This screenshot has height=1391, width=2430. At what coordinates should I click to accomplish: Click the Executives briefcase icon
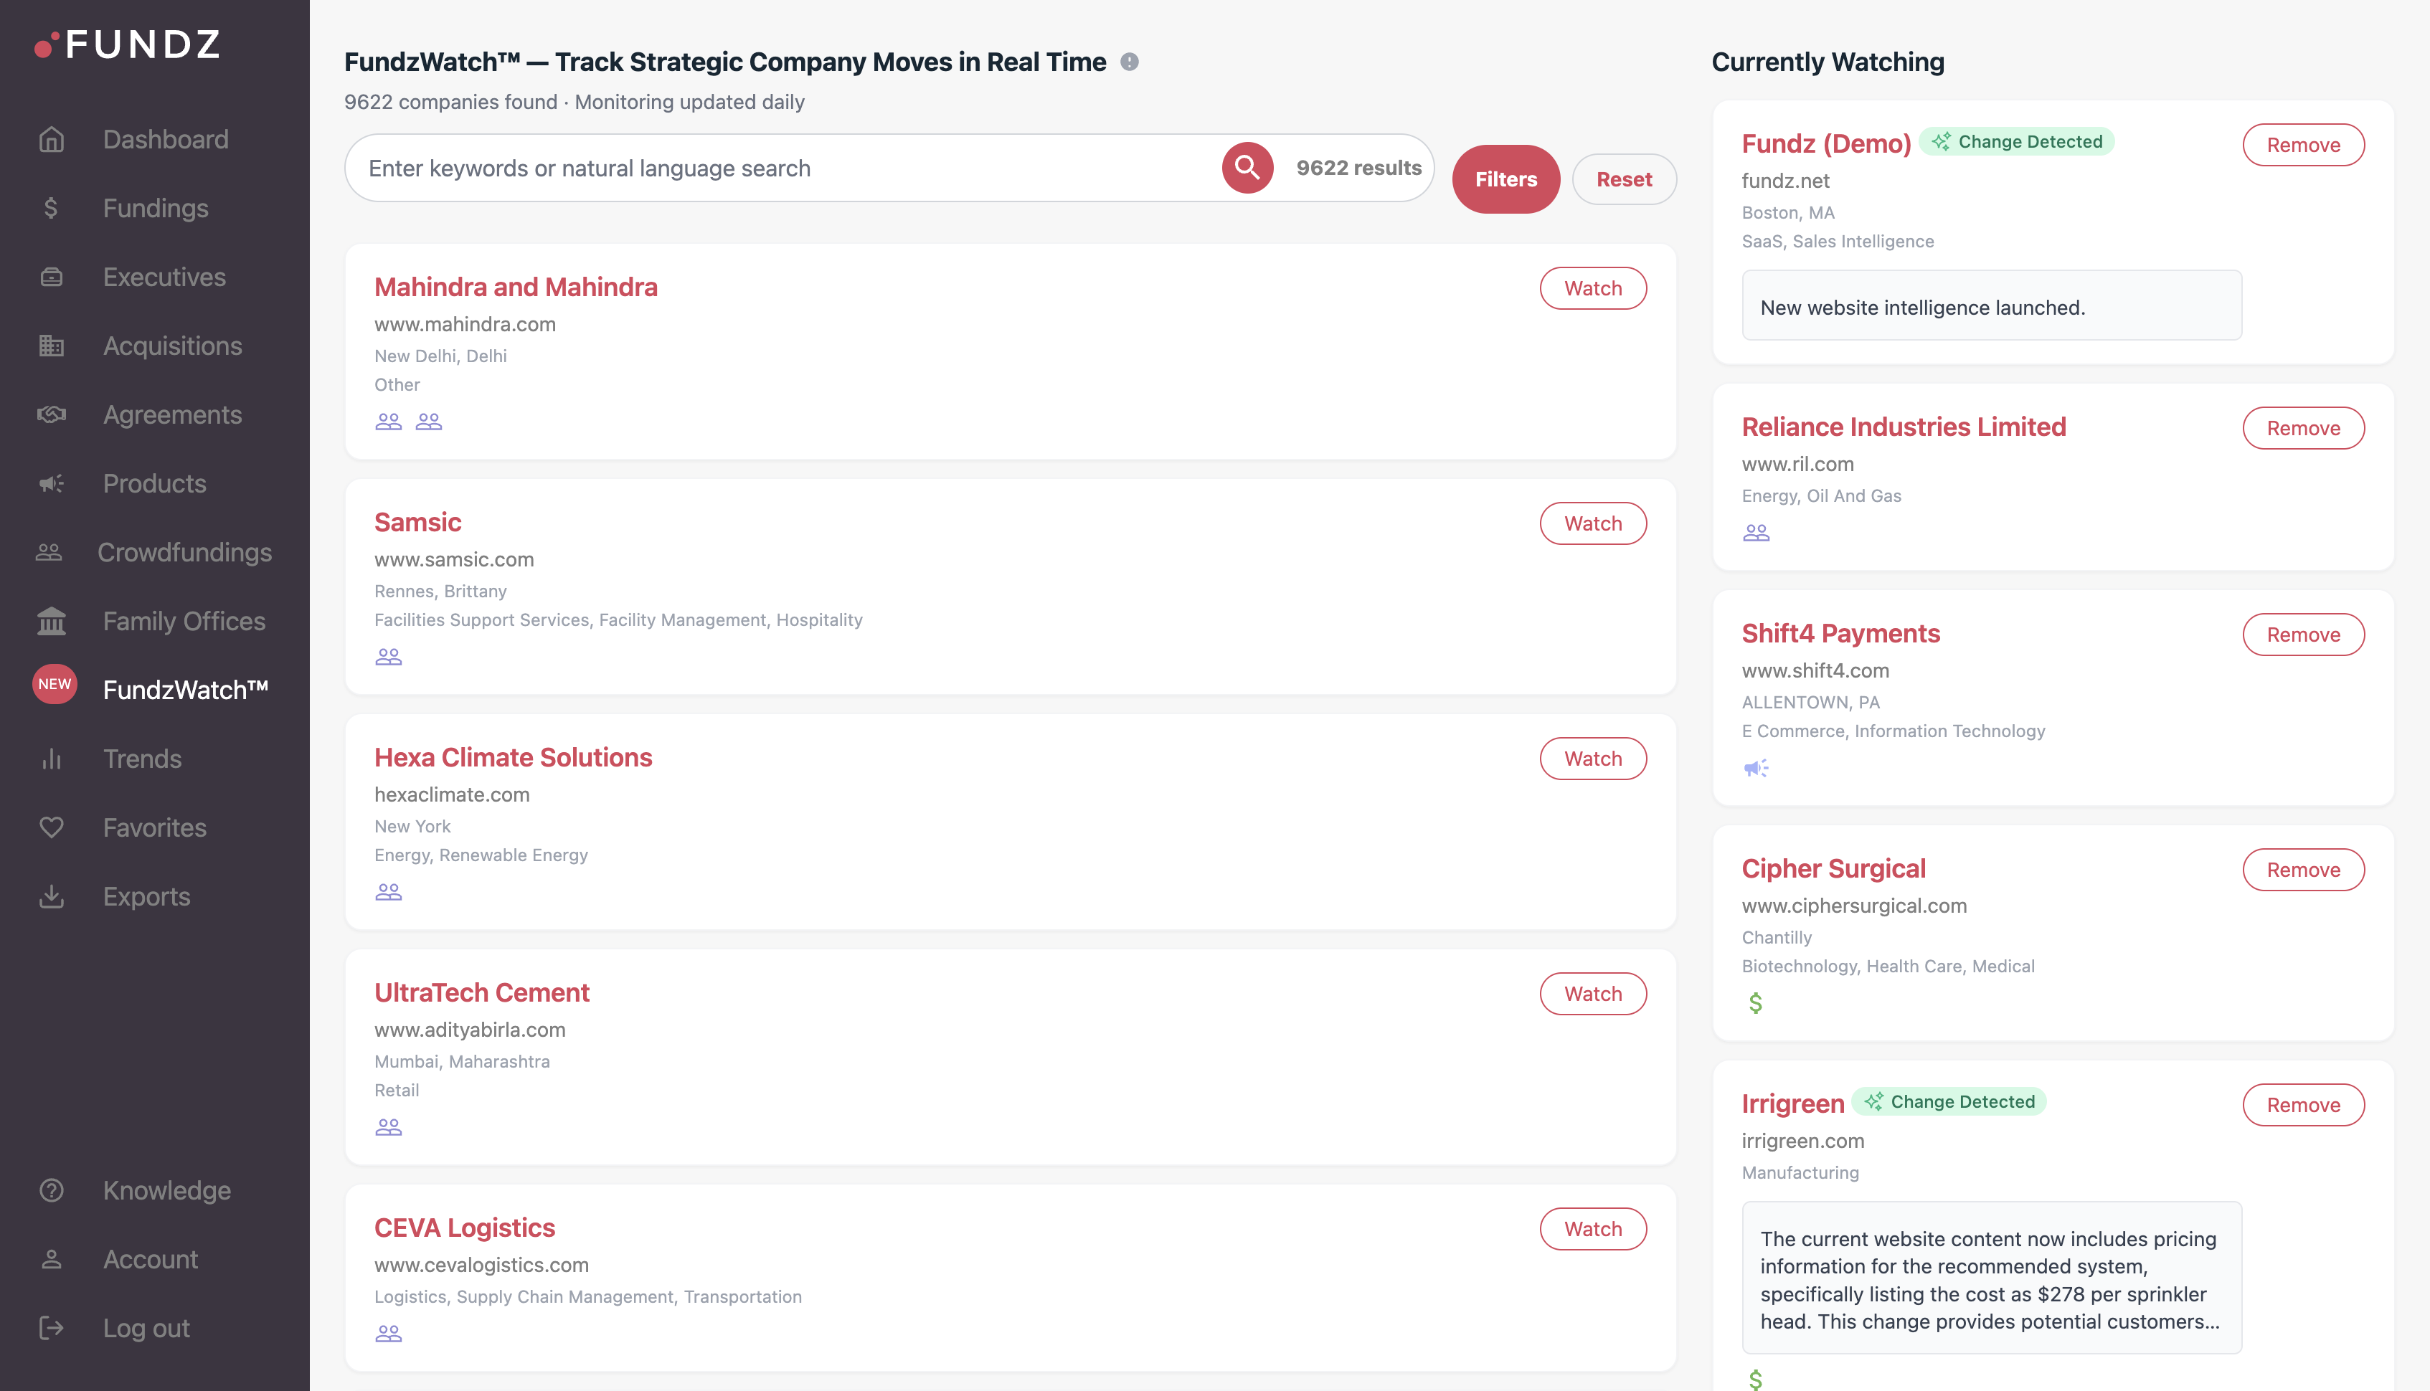pos(52,277)
